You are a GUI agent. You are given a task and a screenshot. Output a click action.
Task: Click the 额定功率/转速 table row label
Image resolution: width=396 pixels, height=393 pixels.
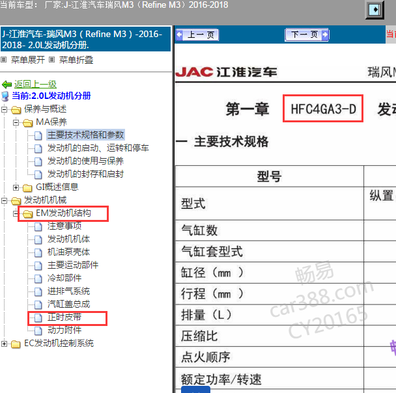point(221,379)
